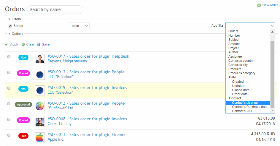The height and width of the screenshot is (146, 280).
Task: Open the Status value dropdown showing open
Action: click(x=79, y=26)
